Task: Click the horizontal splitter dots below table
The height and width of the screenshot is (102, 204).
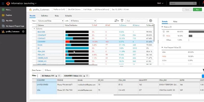Action: (122, 66)
